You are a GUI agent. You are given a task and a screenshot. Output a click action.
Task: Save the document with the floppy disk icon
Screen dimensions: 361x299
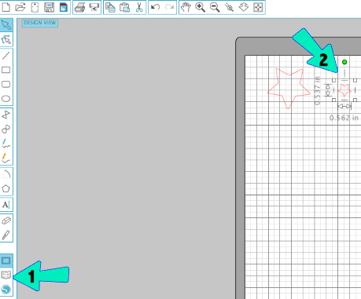[49, 7]
